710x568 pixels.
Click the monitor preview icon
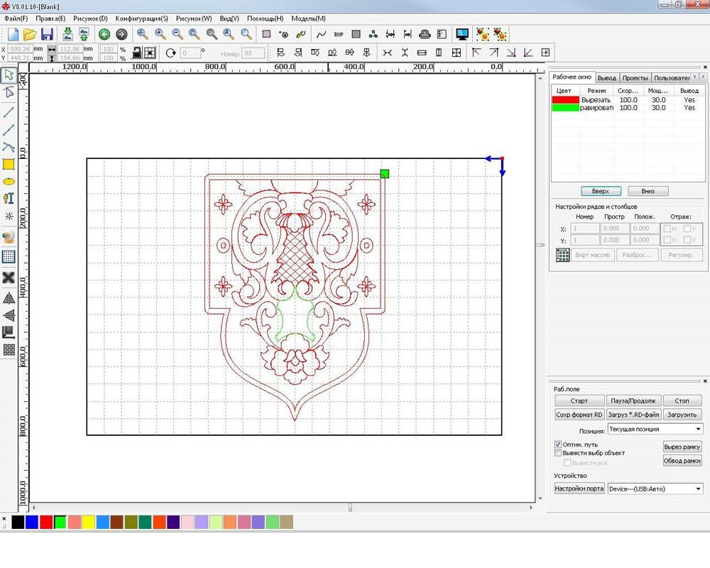tap(462, 34)
